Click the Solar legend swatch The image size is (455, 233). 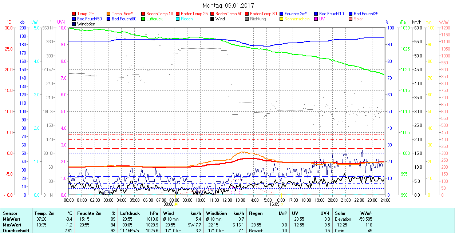351,19
